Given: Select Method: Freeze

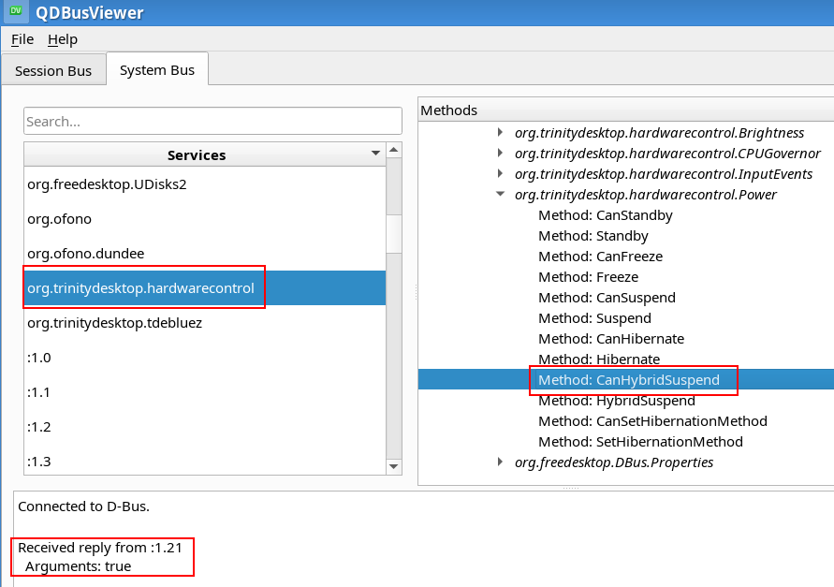Looking at the screenshot, I should tap(588, 277).
